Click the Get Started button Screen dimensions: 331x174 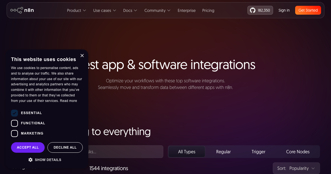point(308,10)
